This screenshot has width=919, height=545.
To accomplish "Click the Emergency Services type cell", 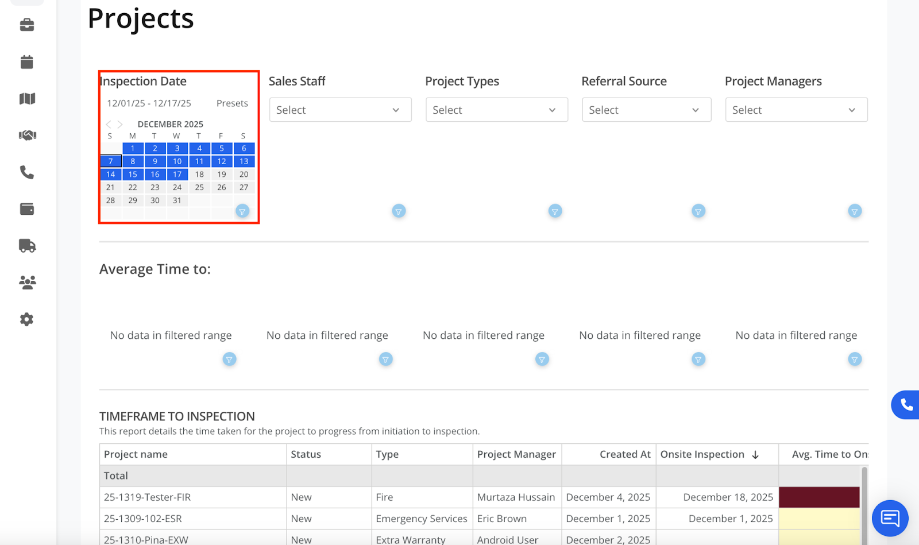I will 422,519.
